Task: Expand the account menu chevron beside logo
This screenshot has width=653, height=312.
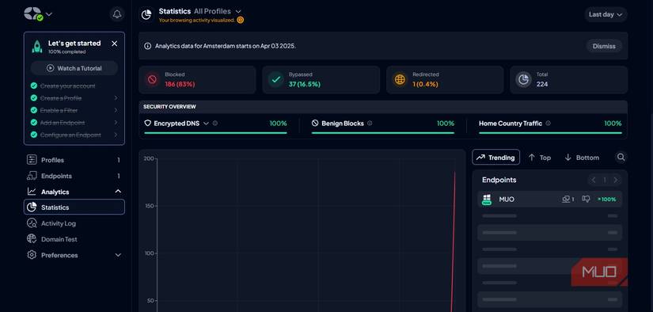Action: point(49,14)
